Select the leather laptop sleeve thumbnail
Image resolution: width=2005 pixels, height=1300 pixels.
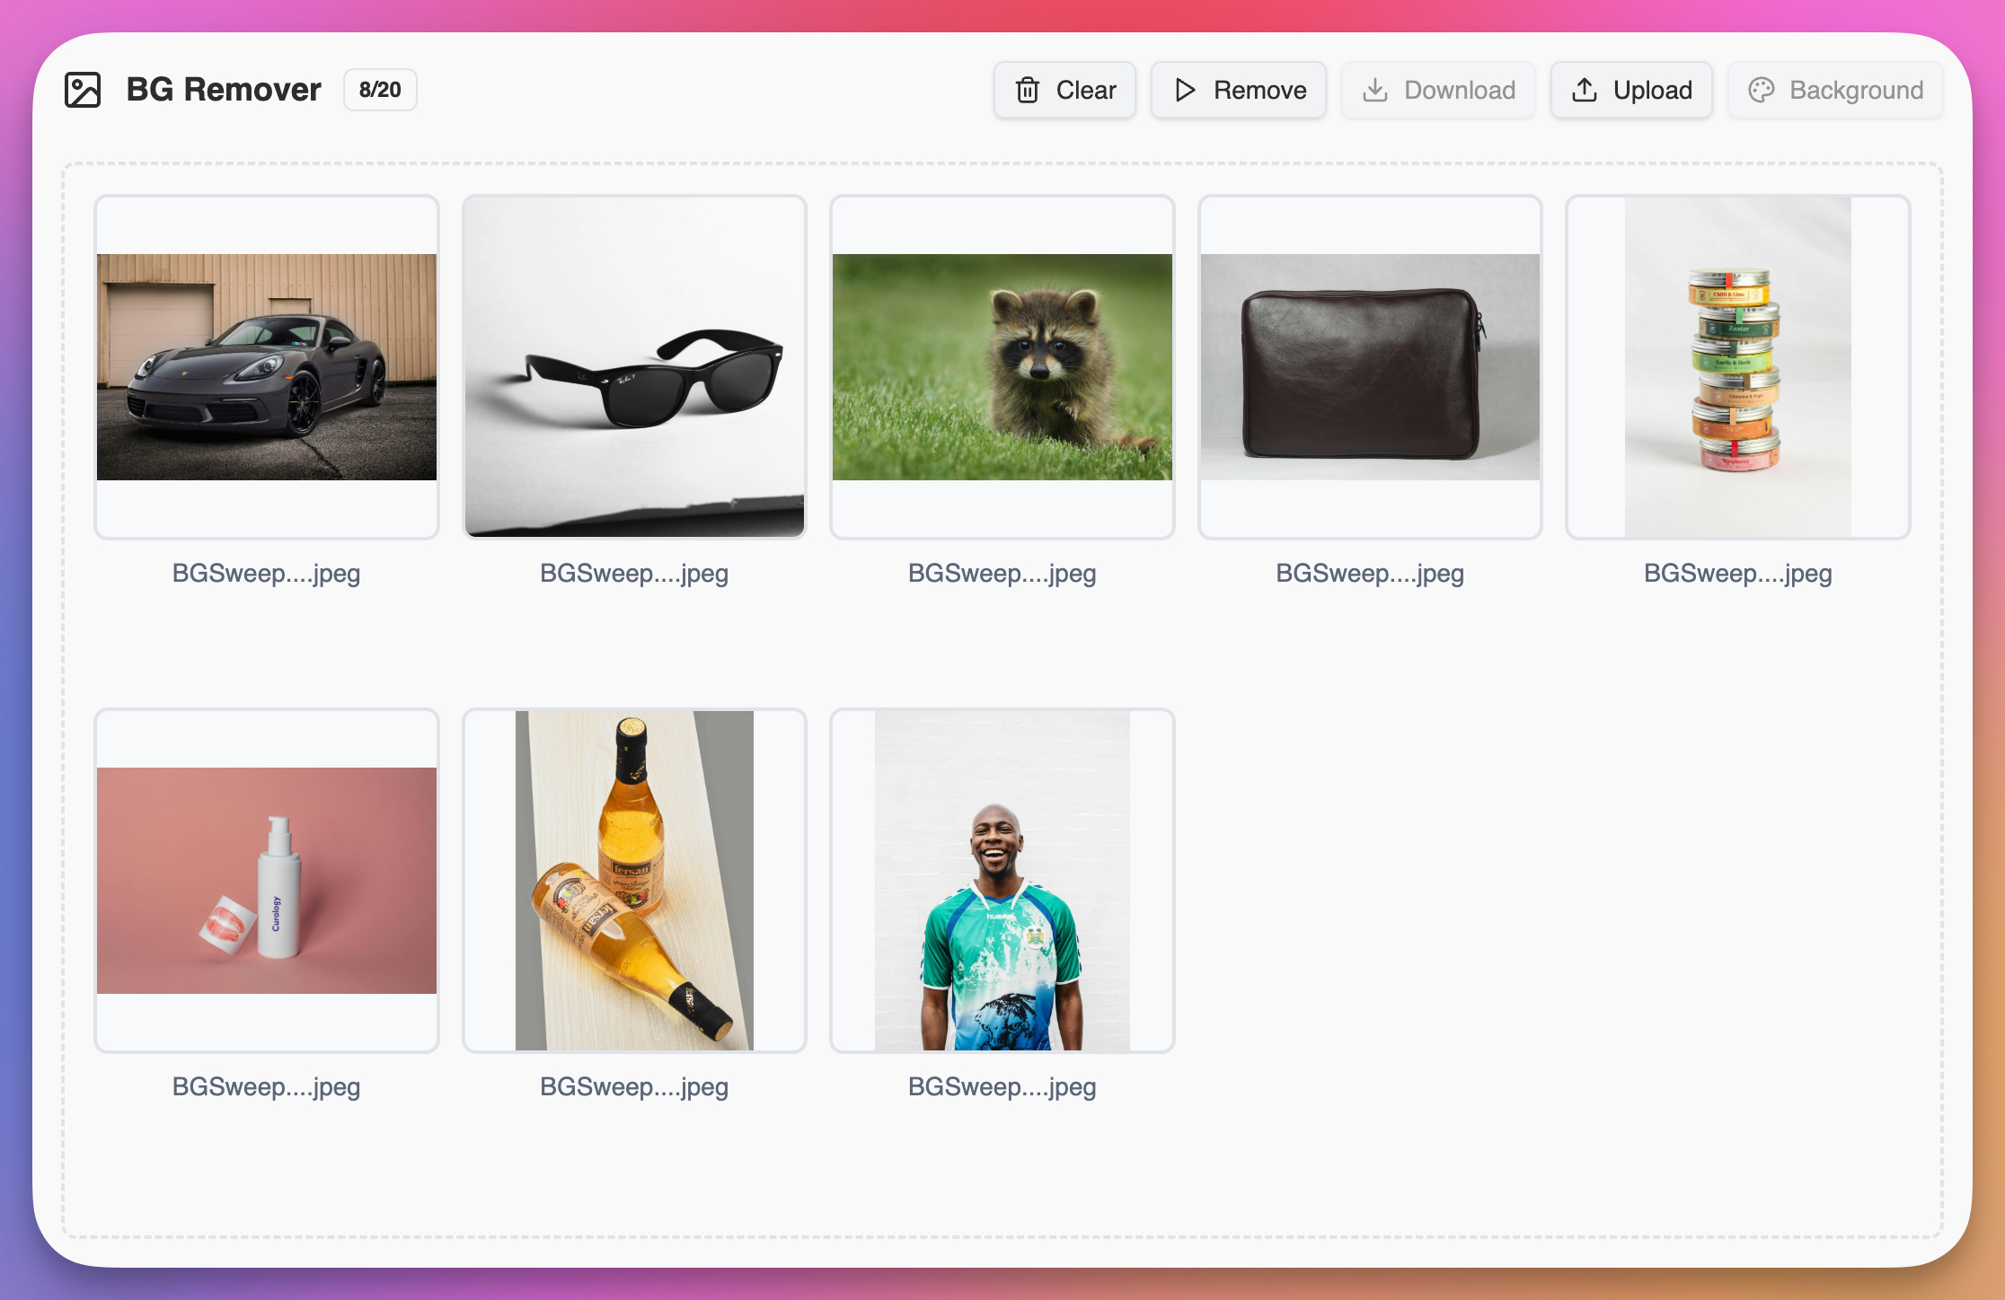pyautogui.click(x=1370, y=367)
